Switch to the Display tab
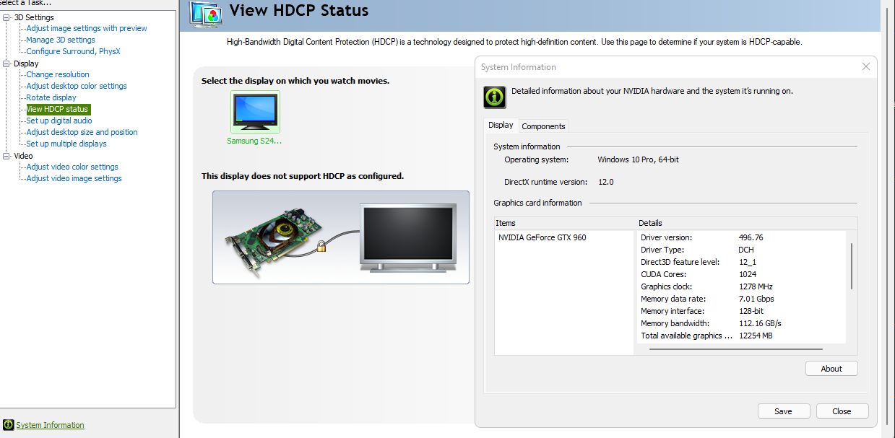 click(x=501, y=125)
